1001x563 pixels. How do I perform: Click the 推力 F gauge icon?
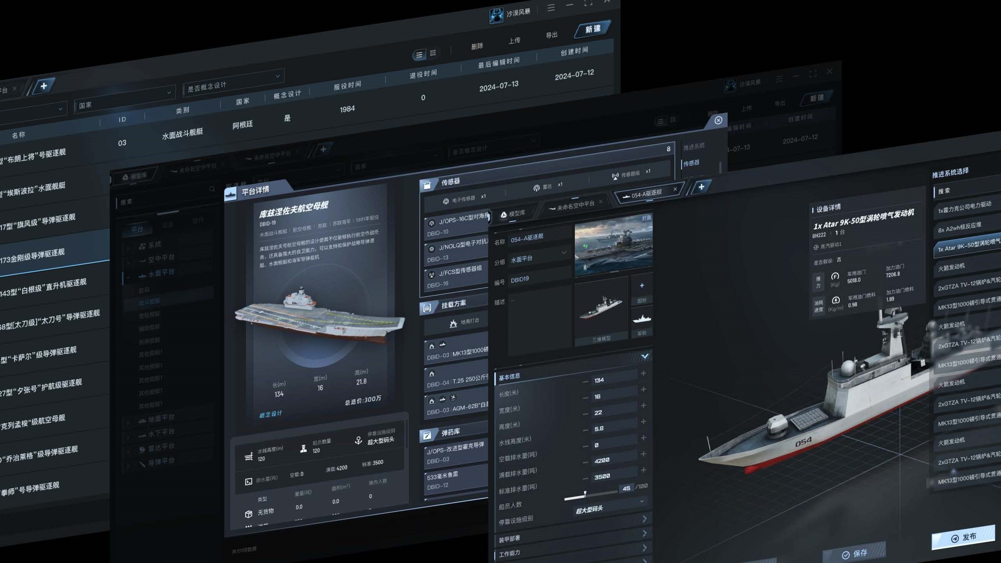[835, 276]
